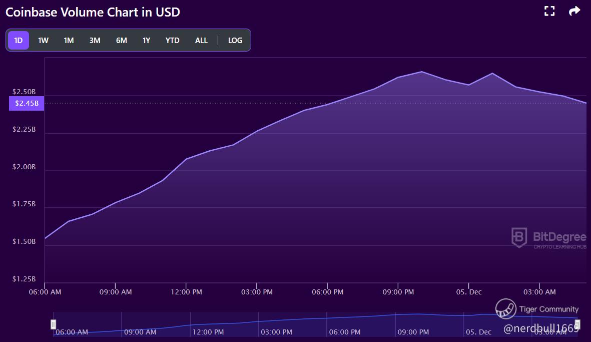Show year-to-date with YTD

pyautogui.click(x=172, y=41)
